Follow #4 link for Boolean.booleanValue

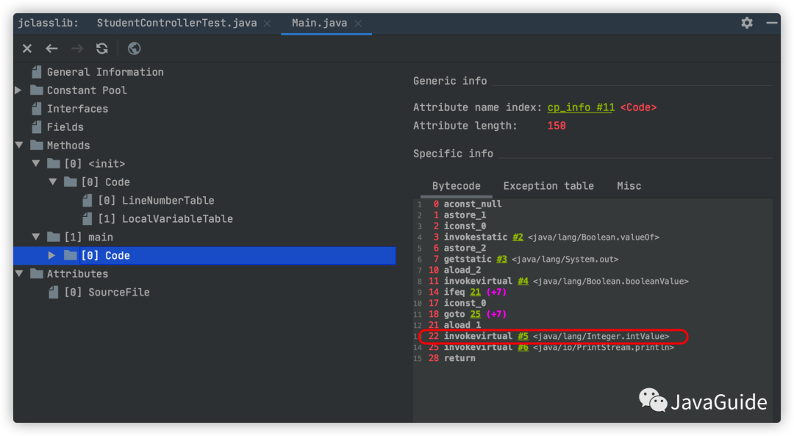523,281
